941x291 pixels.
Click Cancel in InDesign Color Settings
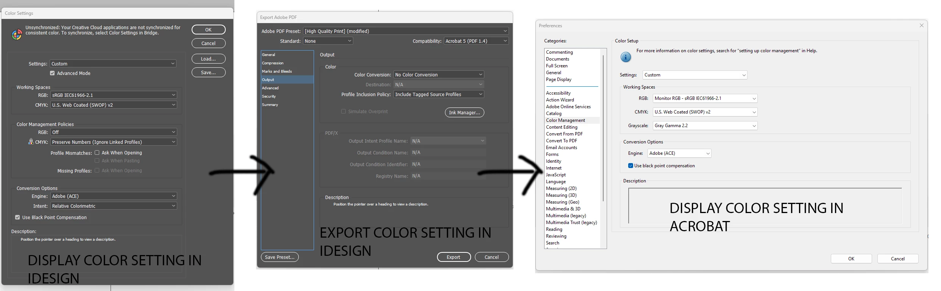point(209,43)
